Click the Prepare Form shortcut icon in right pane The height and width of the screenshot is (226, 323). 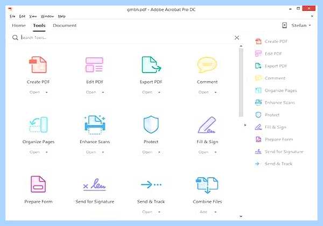pos(258,139)
